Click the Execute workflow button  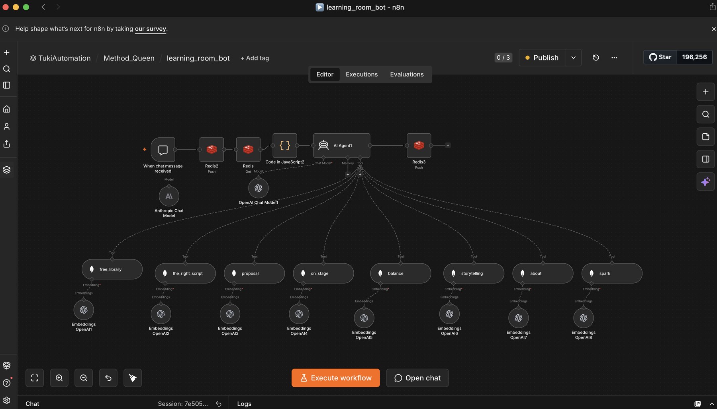[336, 378]
